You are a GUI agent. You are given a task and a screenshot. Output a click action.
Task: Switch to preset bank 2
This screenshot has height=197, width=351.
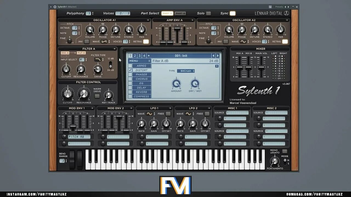(x=135, y=56)
